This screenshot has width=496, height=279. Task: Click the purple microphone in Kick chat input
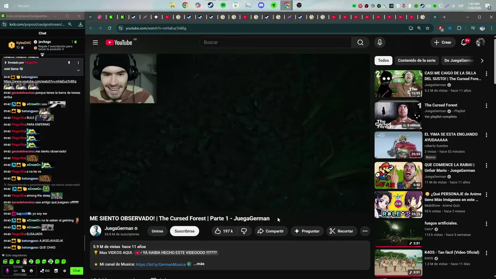7,270
